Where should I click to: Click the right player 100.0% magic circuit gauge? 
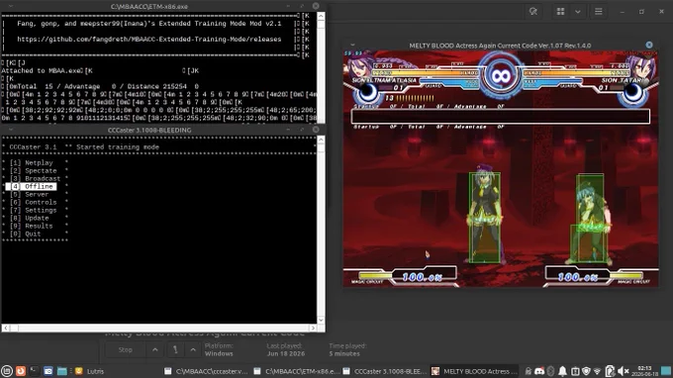578,277
